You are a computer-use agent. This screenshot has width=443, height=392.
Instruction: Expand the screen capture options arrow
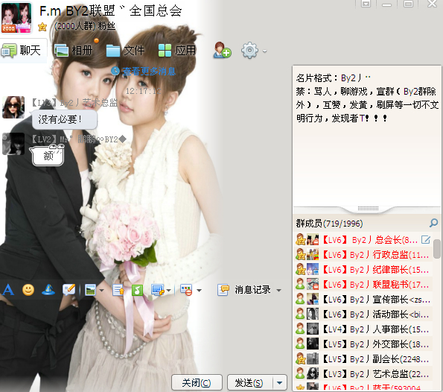click(169, 290)
